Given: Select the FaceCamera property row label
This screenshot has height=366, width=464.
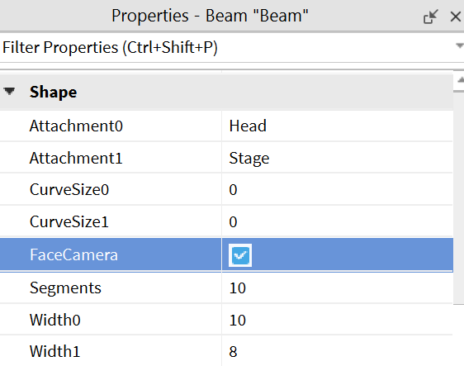Looking at the screenshot, I should coord(73,255).
